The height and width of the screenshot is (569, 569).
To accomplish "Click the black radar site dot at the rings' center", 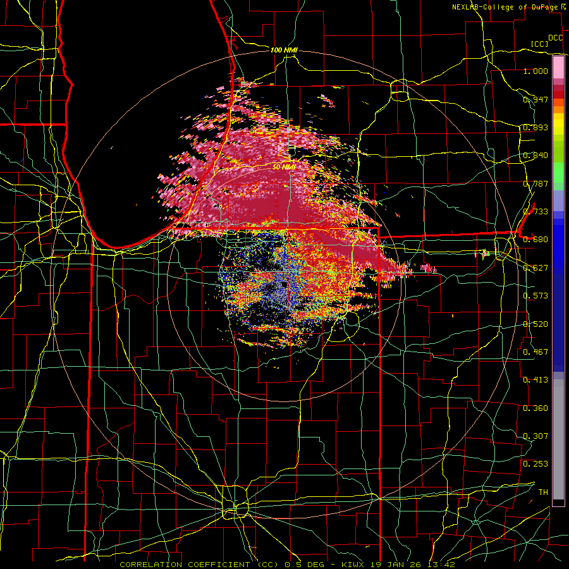I will (284, 285).
